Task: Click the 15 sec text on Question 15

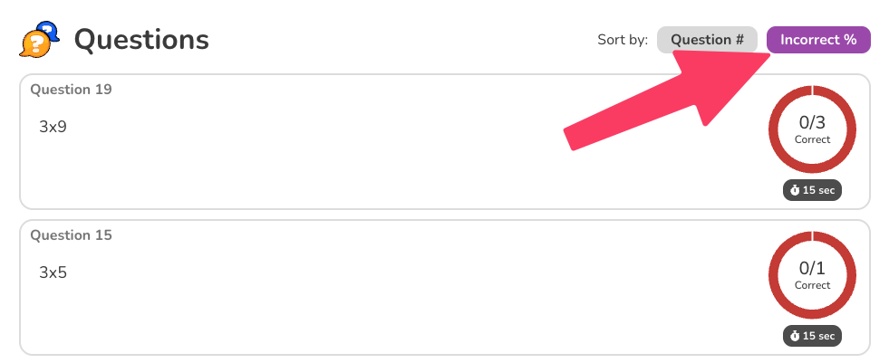Action: pos(818,336)
